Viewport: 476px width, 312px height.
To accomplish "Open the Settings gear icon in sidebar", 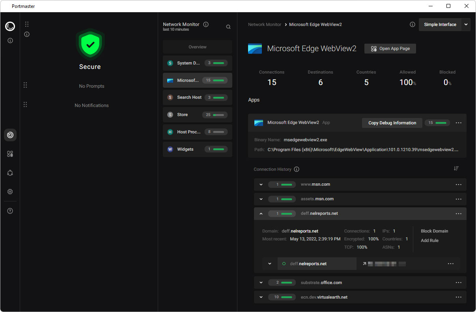I will point(10,192).
